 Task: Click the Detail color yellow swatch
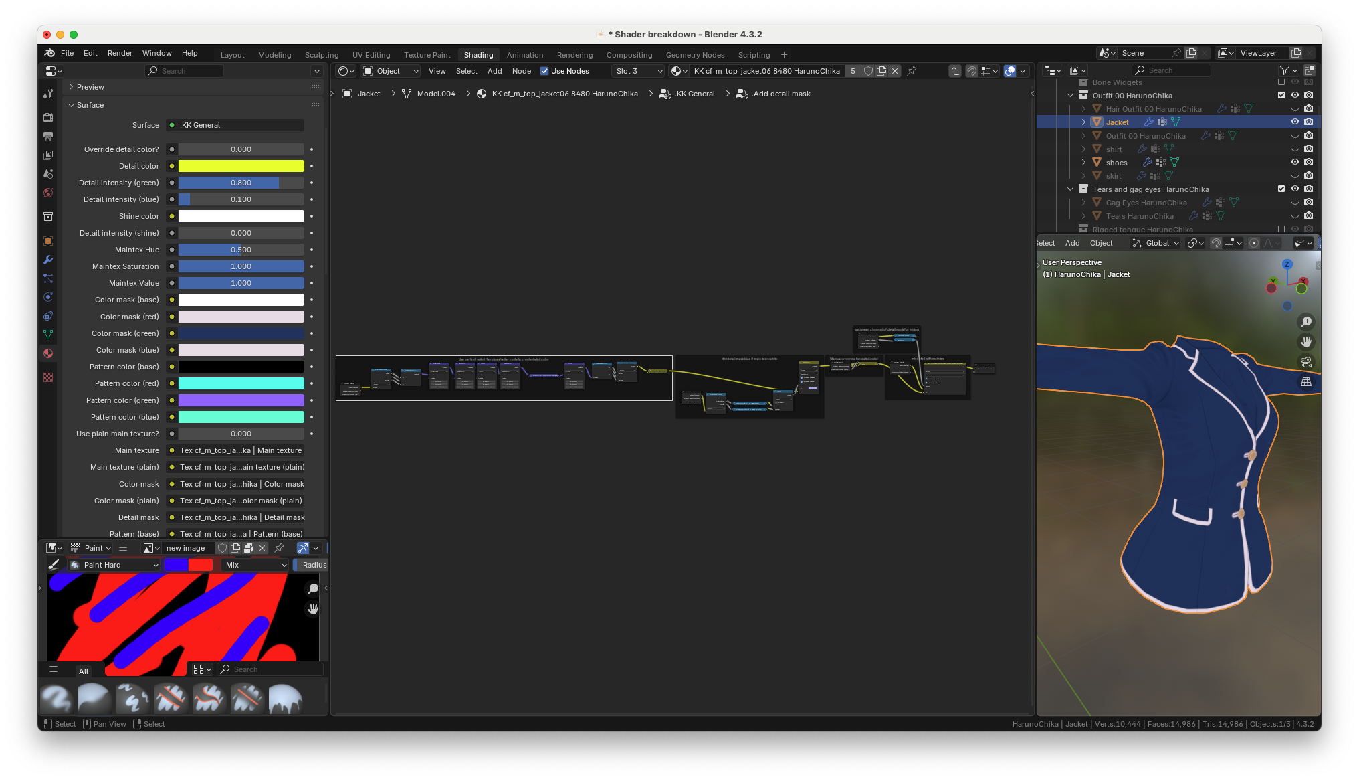[241, 166]
